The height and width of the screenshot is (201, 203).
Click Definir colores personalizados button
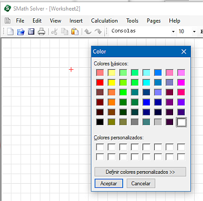140,172
